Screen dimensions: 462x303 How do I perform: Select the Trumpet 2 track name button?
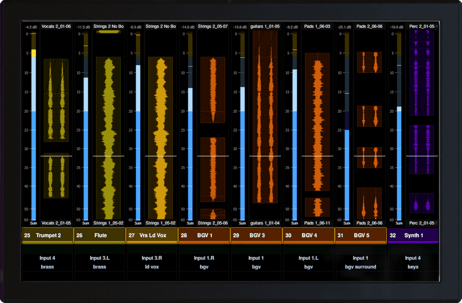click(48, 235)
